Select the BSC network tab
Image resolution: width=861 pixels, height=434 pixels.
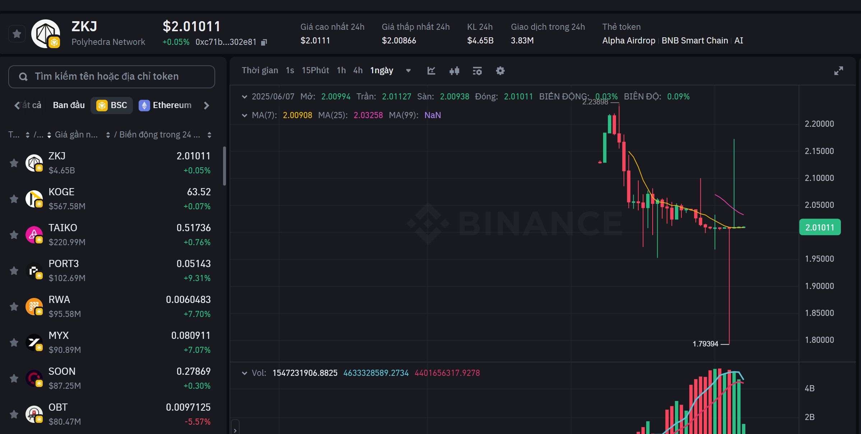(x=112, y=105)
